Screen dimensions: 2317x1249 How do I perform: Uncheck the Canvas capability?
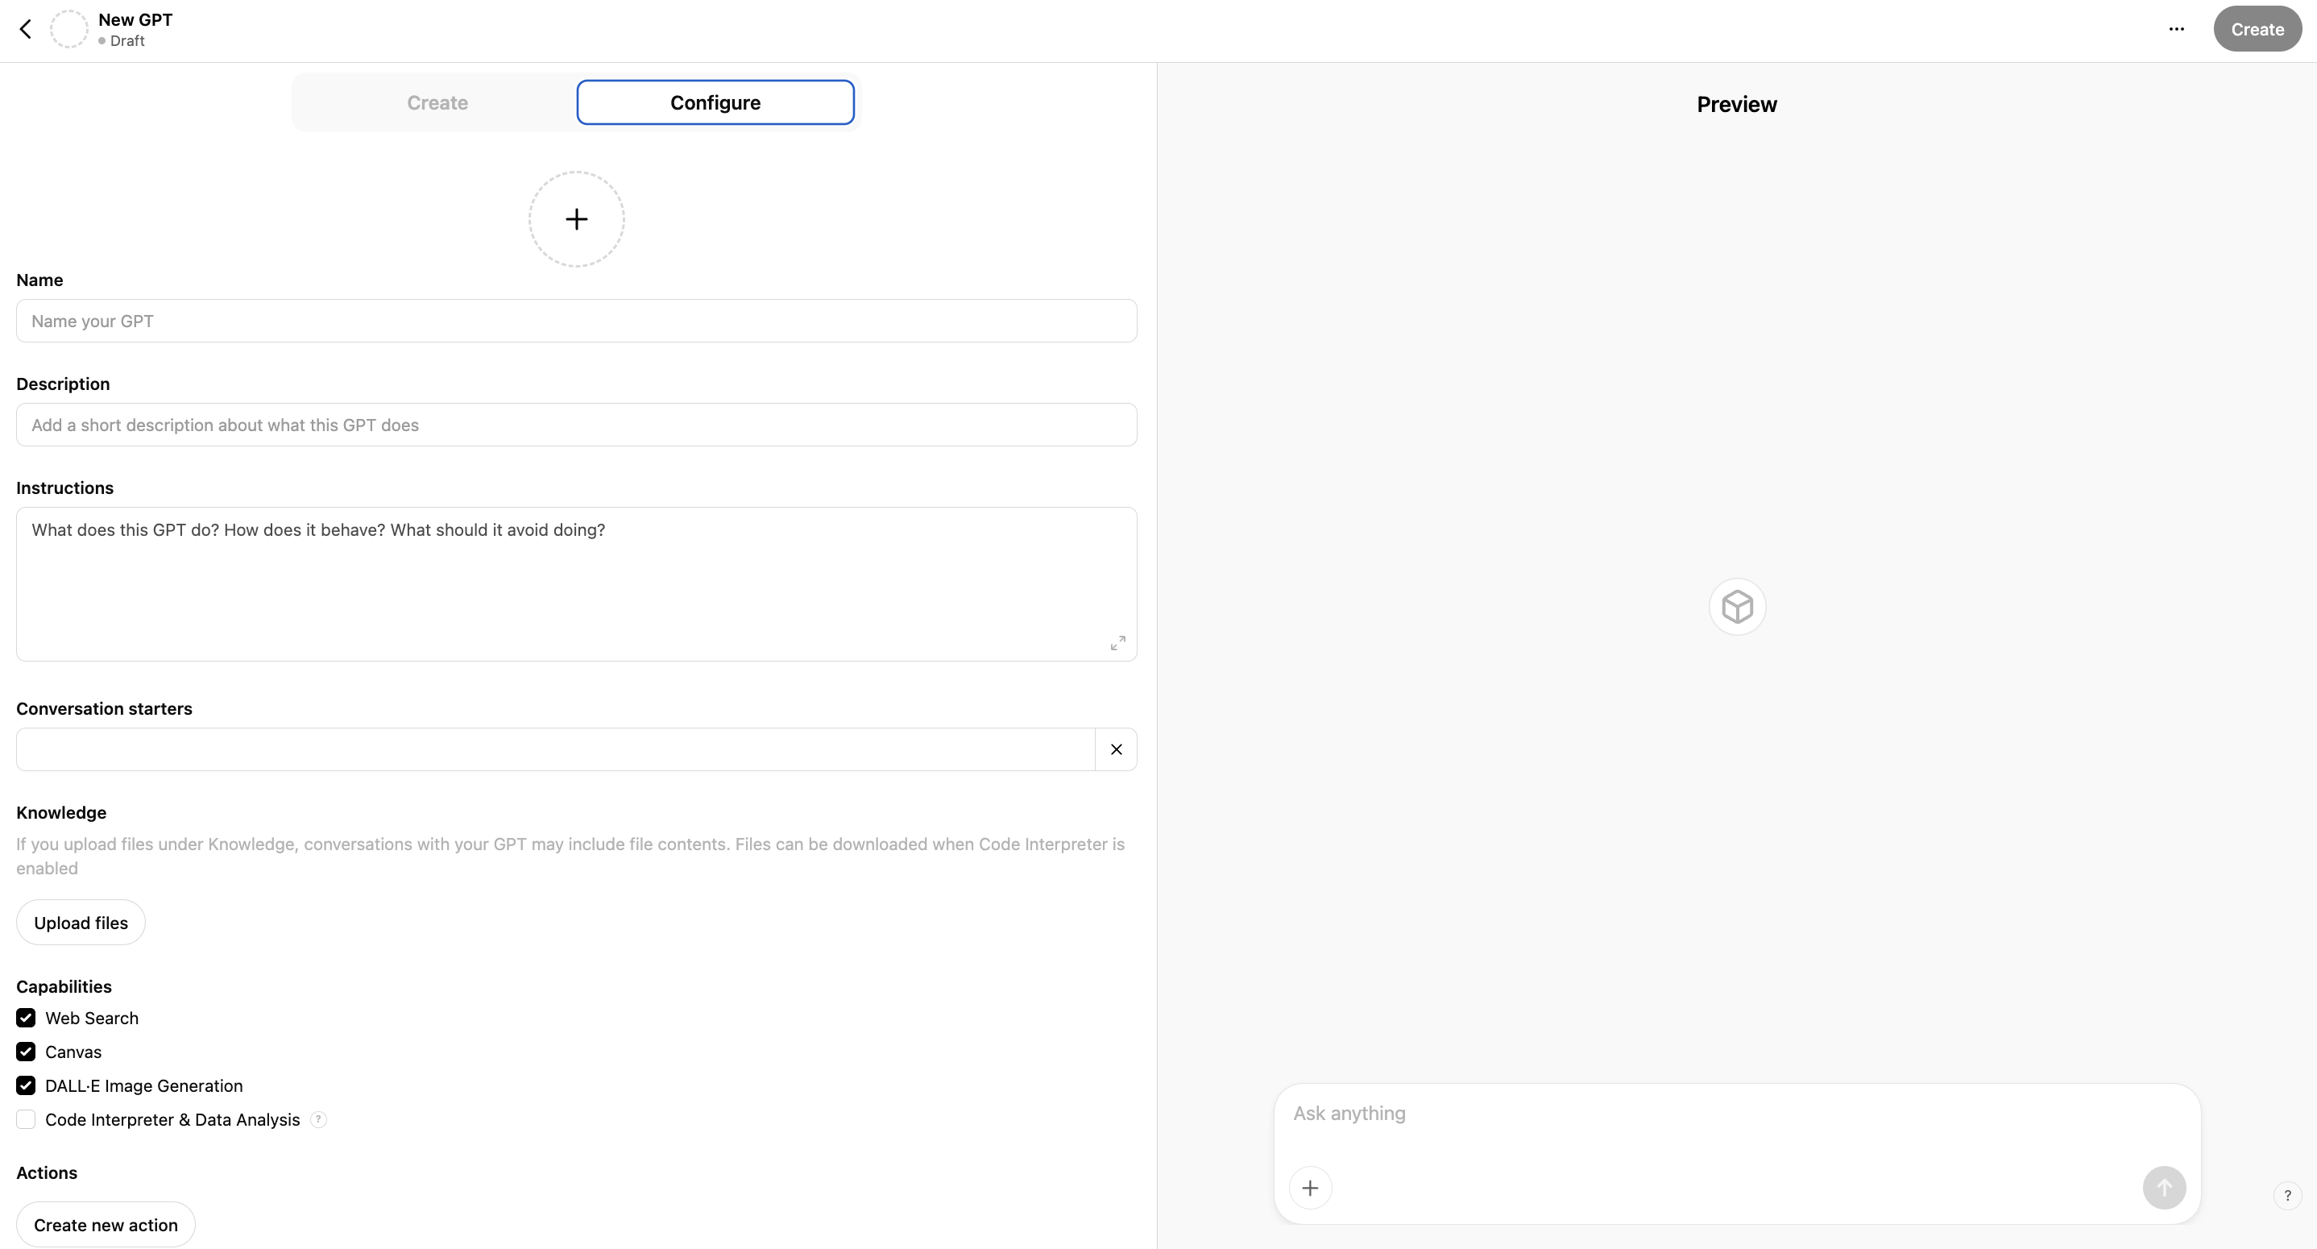pyautogui.click(x=25, y=1051)
